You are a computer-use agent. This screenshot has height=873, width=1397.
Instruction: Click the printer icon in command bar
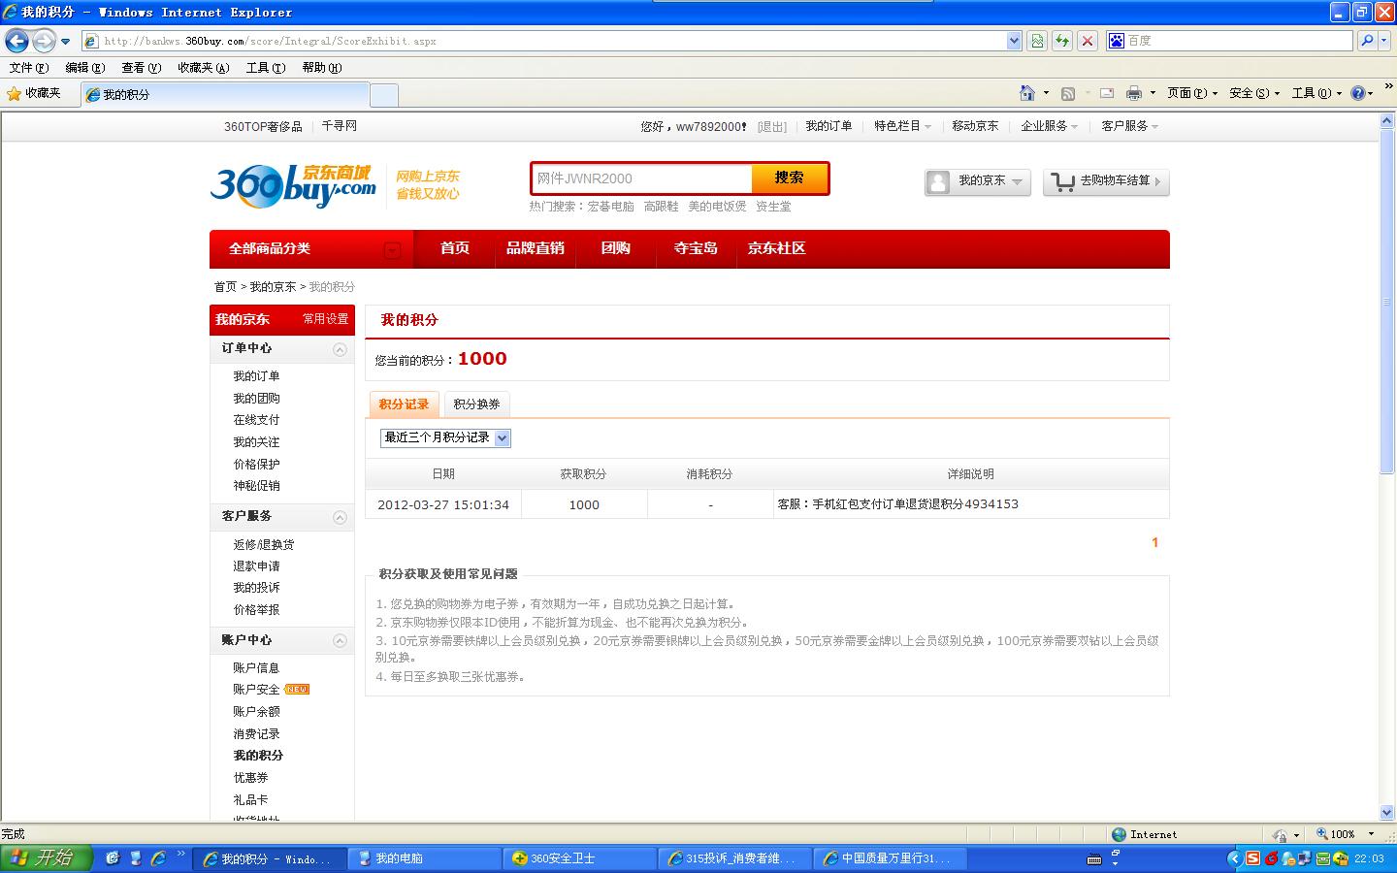(x=1133, y=93)
